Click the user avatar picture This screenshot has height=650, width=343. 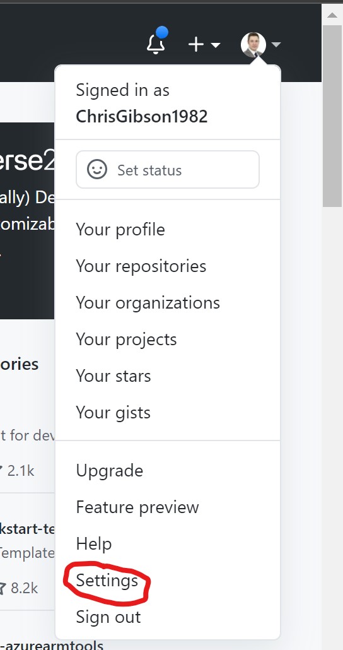pos(253,44)
